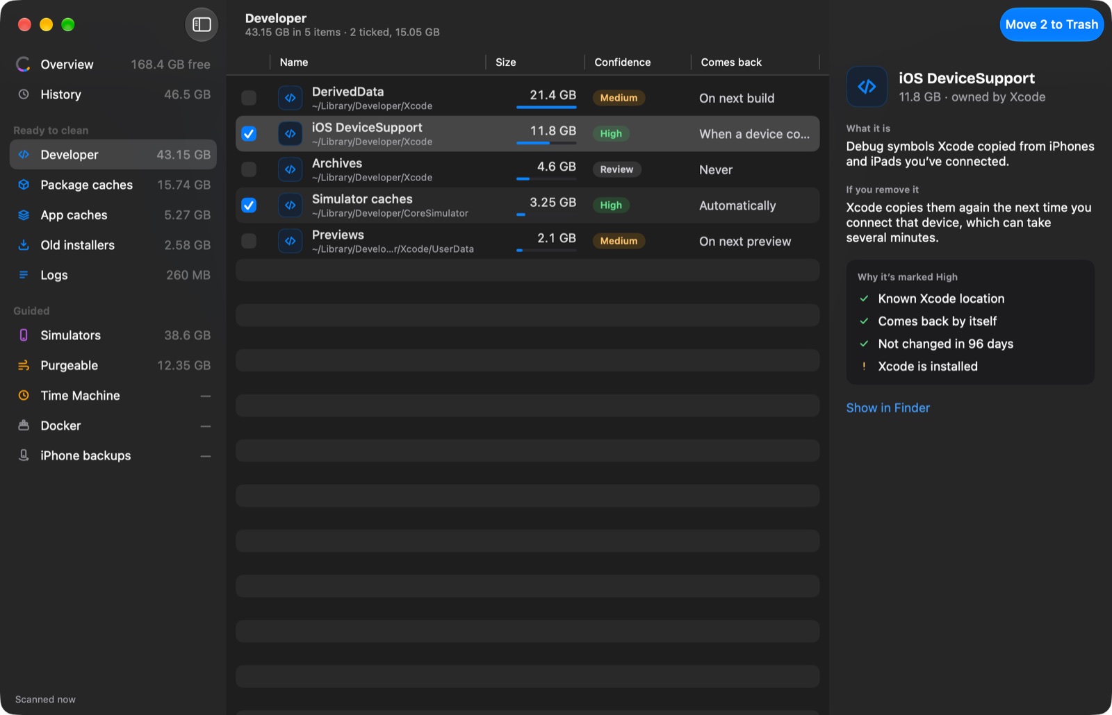Click the large iOS DeviceSupport detail icon
The height and width of the screenshot is (715, 1112).
click(867, 87)
